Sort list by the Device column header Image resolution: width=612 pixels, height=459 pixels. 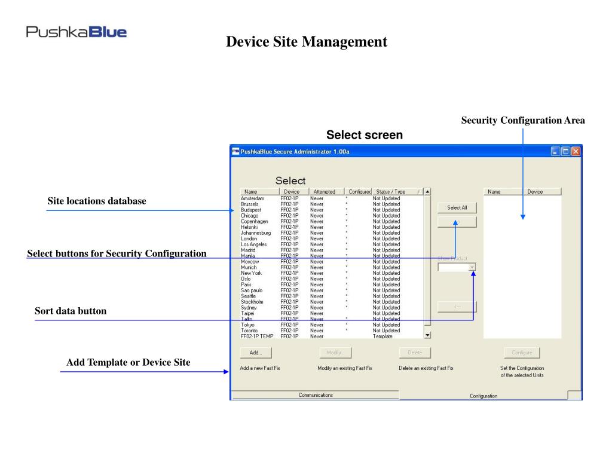(x=294, y=192)
